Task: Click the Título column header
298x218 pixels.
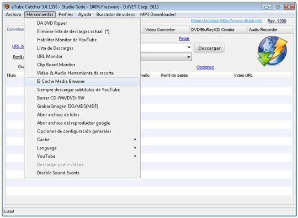Action: tap(11, 76)
